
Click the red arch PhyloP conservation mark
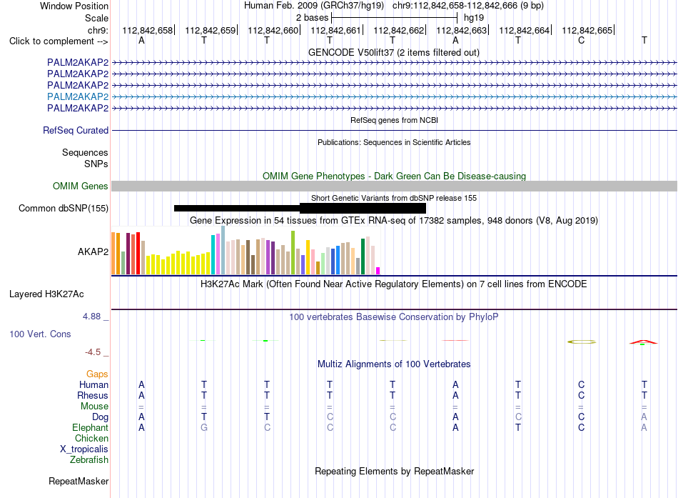coord(644,342)
